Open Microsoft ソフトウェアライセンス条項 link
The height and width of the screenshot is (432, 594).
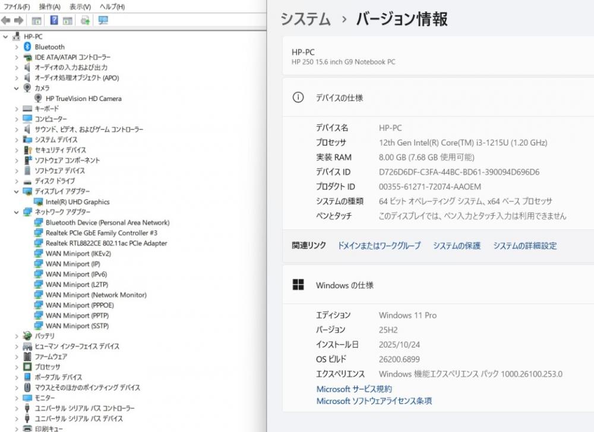(x=374, y=401)
